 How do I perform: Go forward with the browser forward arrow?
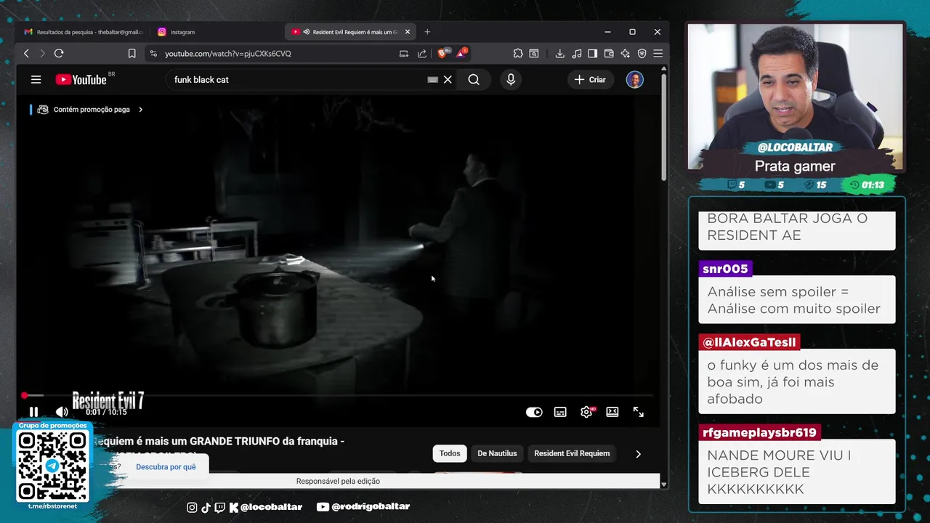[x=42, y=53]
